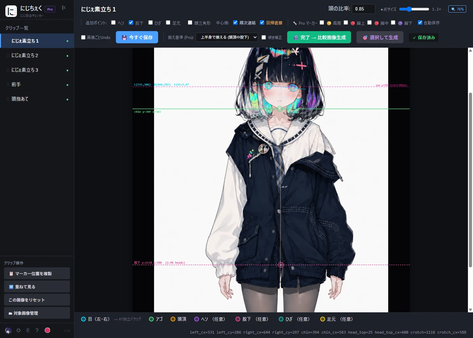473x338 pixels.
Task: Select the 足元 (任意) marker mode
Action: coord(337,319)
